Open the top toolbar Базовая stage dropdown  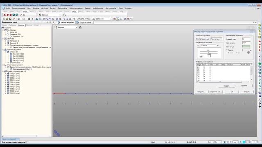click(x=61, y=15)
